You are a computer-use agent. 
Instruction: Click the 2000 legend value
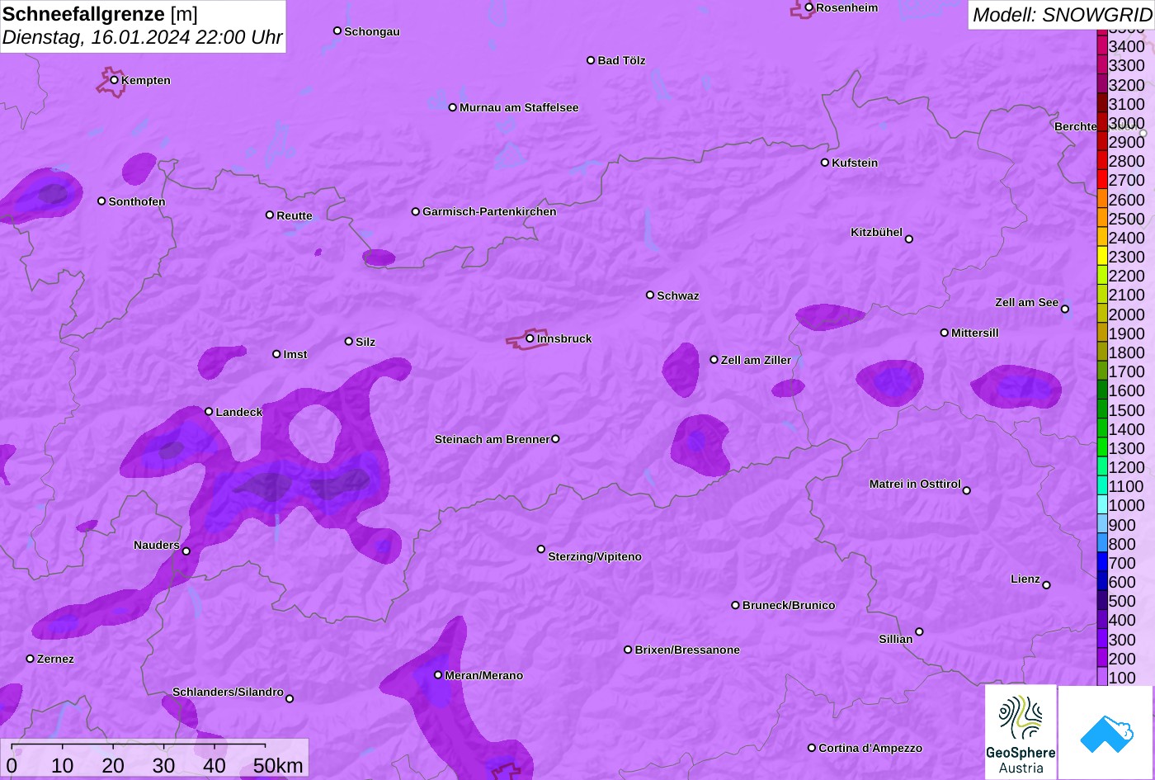coord(1127,314)
